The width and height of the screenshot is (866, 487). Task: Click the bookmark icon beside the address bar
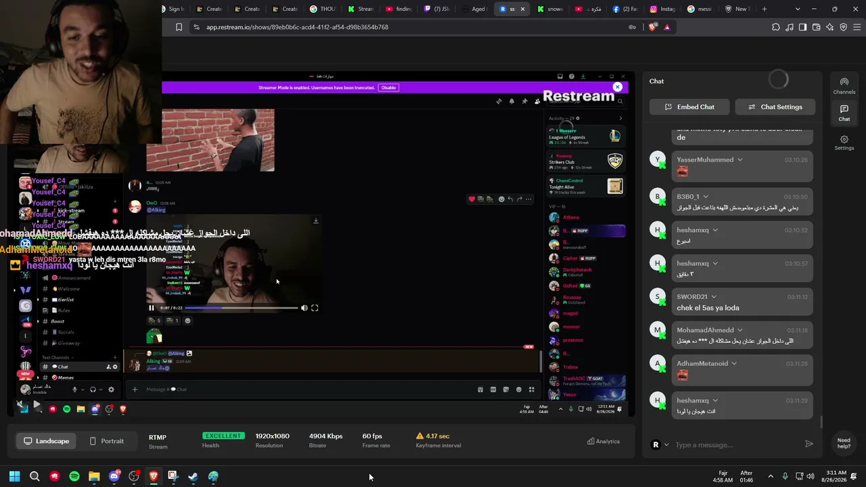pos(179,27)
